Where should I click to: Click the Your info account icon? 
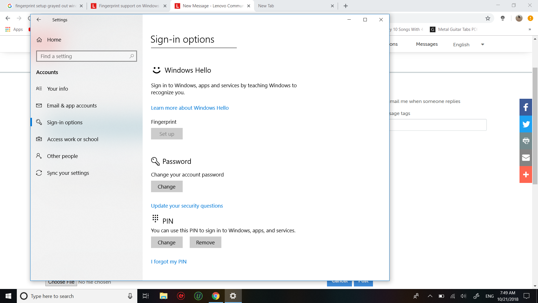[x=39, y=89]
